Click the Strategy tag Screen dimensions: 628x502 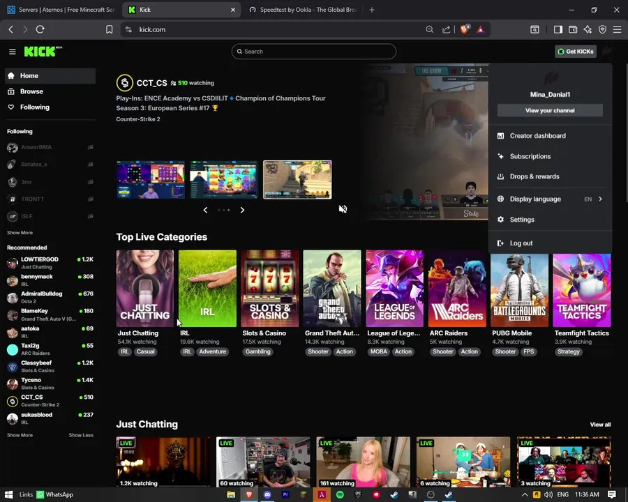568,351
